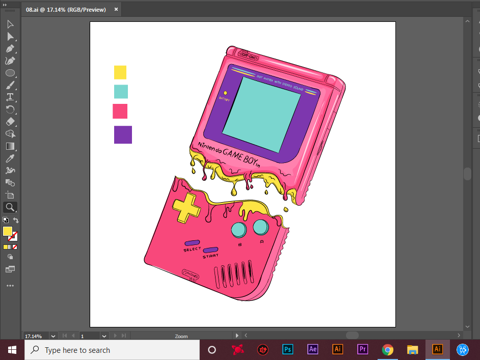Screen dimensions: 480x360
Task: Open Premiere Pro from the taskbar
Action: coord(362,349)
